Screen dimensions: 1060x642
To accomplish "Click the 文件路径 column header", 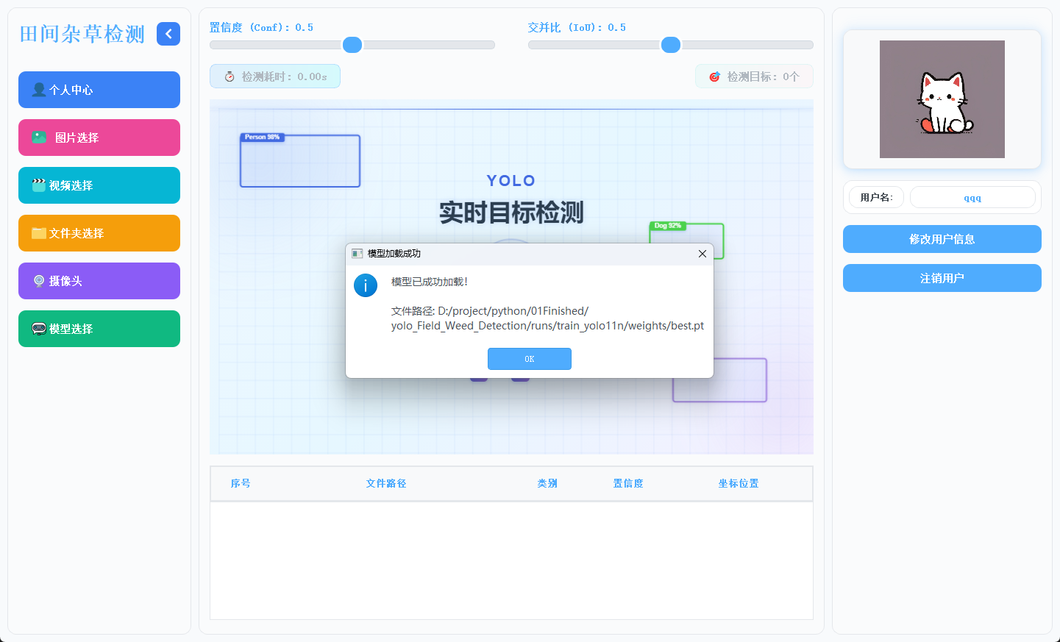I will click(386, 483).
